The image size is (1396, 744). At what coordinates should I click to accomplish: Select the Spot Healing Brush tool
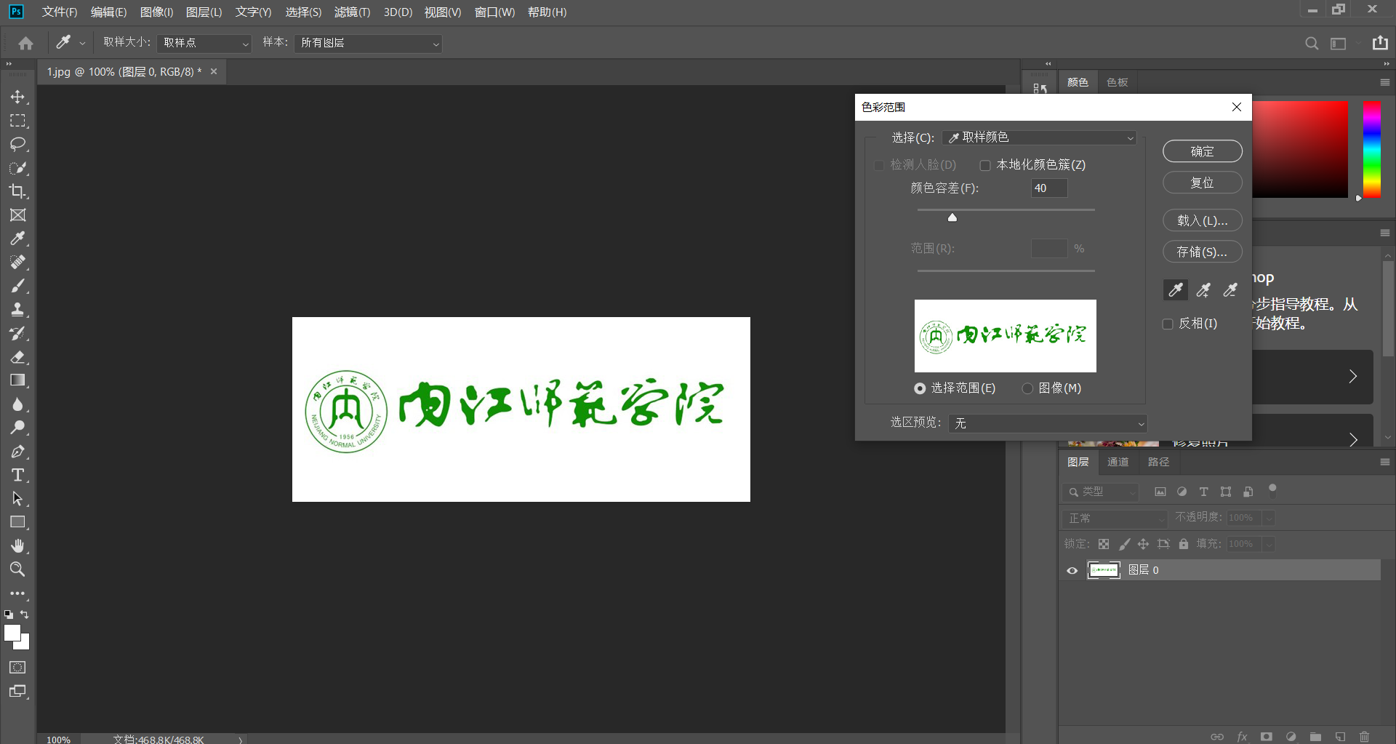[x=17, y=262]
